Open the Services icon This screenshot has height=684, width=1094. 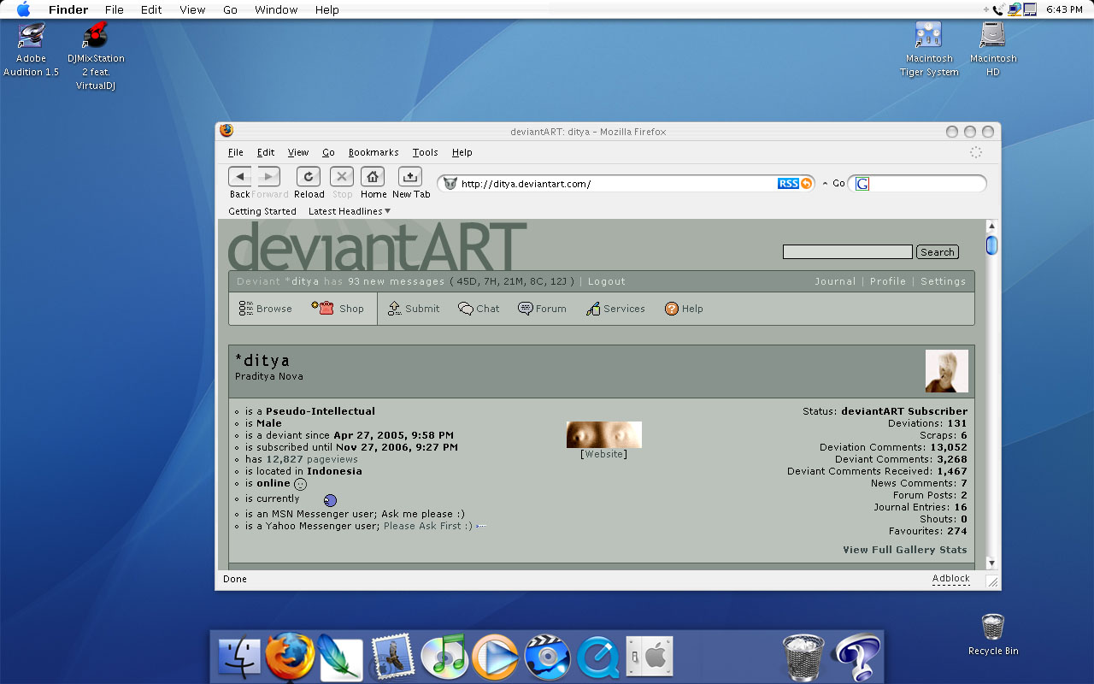(593, 309)
